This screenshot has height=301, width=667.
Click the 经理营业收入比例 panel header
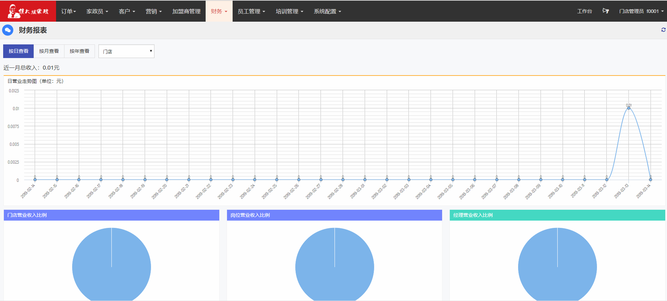pos(557,215)
